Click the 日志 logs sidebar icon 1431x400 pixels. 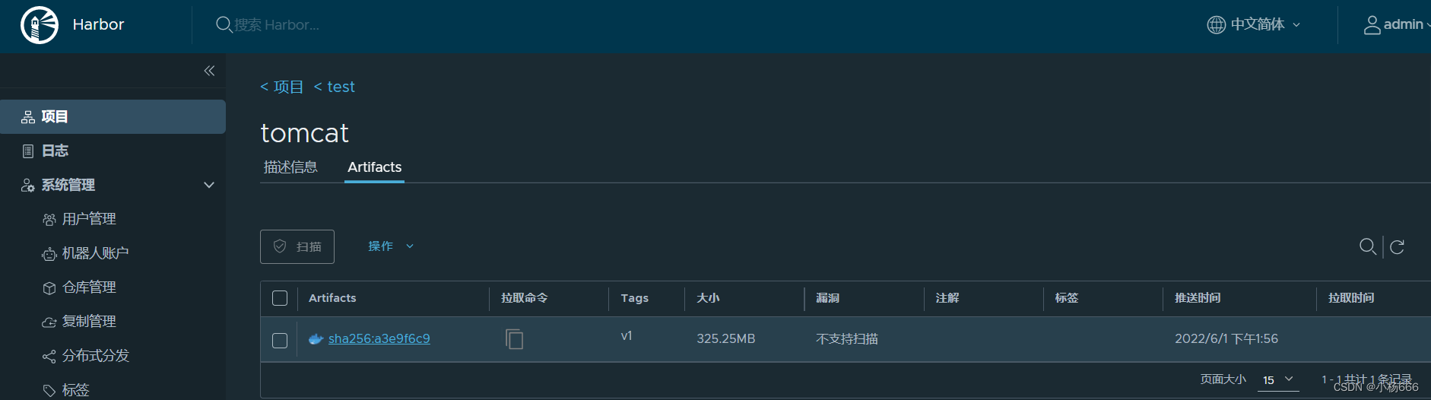point(28,151)
